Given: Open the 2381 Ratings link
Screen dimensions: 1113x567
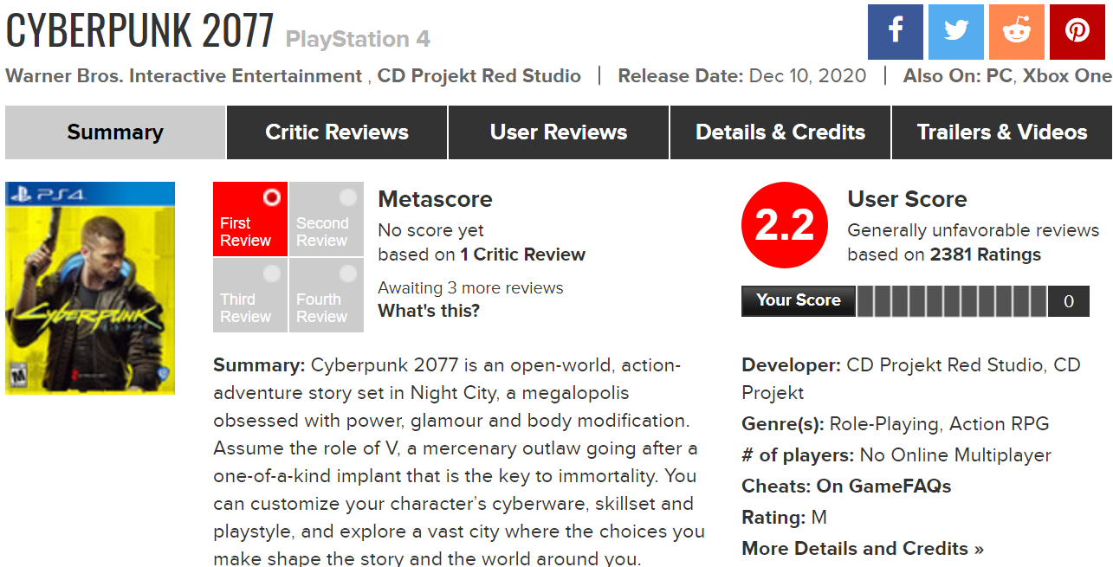Looking at the screenshot, I should (986, 255).
